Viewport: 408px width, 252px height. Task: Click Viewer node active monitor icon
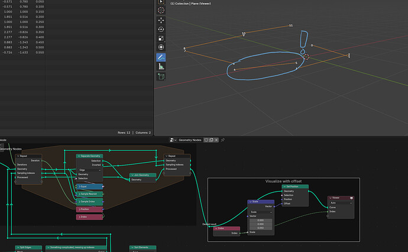point(351,198)
